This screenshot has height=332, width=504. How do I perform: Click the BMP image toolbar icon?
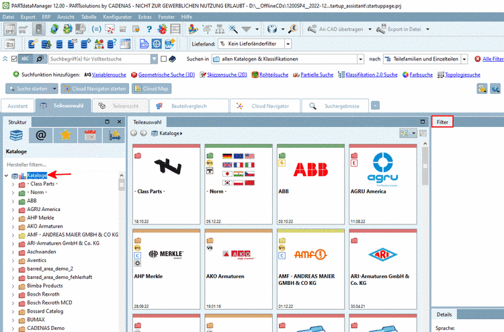pyautogui.click(x=10, y=30)
